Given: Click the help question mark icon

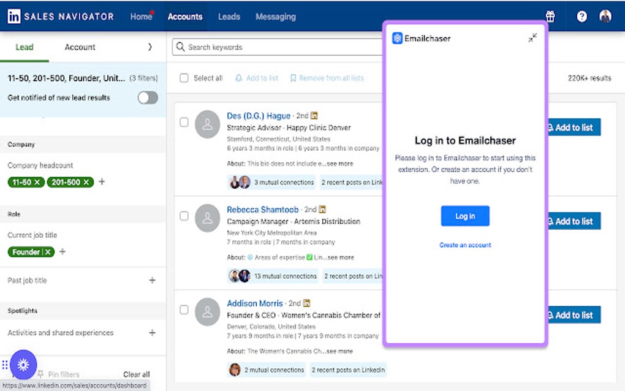Looking at the screenshot, I should [x=581, y=17].
